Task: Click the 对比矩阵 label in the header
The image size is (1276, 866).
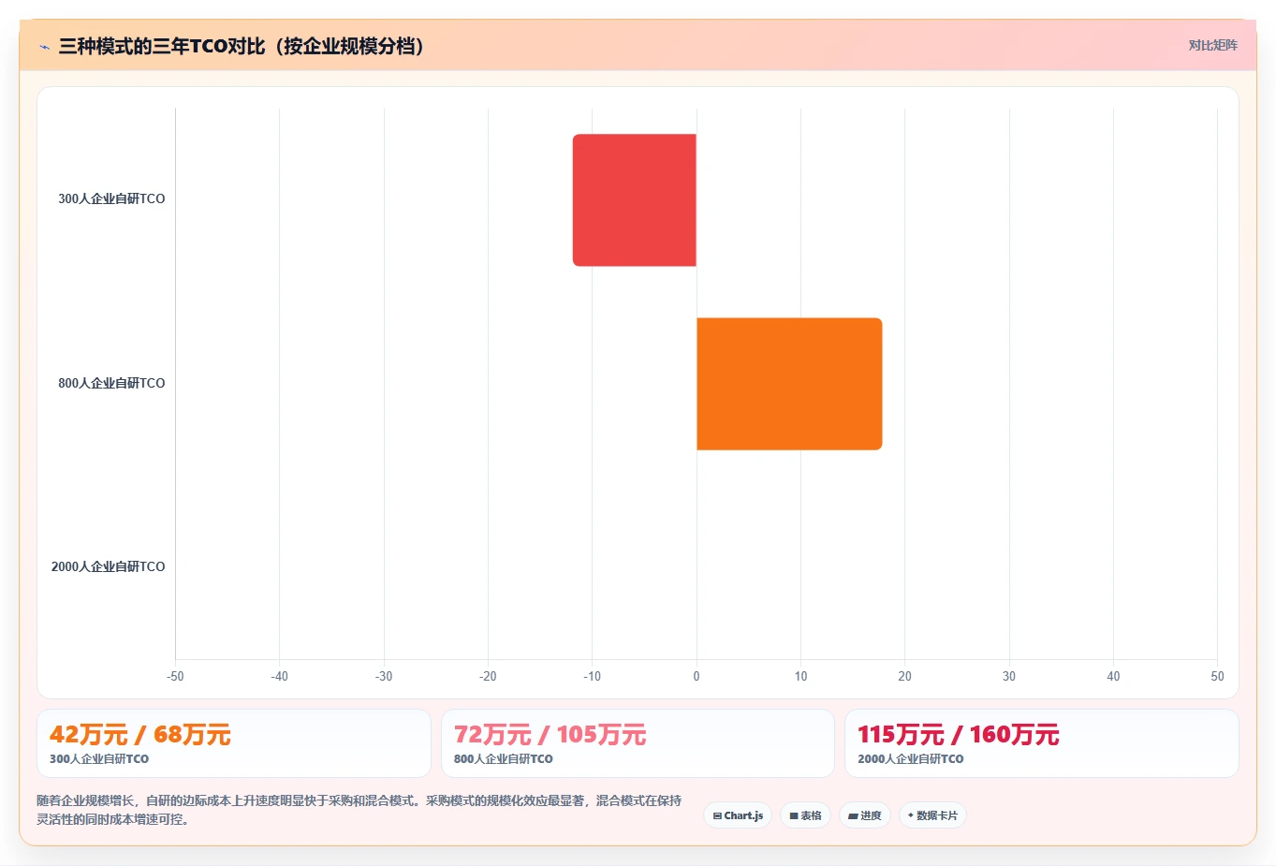Action: 1212,46
